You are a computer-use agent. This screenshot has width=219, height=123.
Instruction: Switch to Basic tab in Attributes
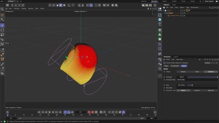click(x=166, y=66)
